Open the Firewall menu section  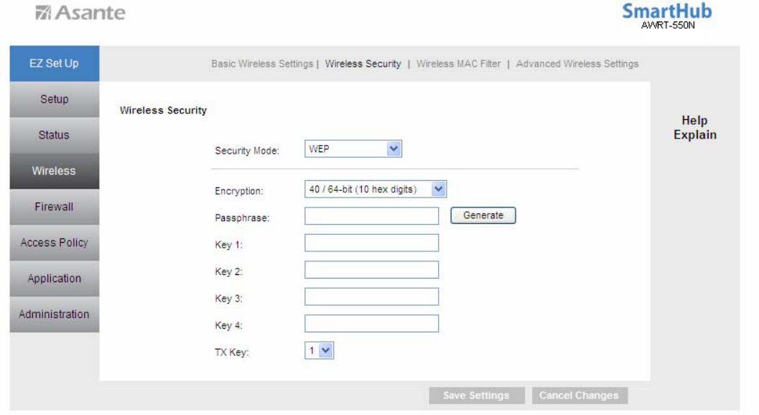(54, 207)
